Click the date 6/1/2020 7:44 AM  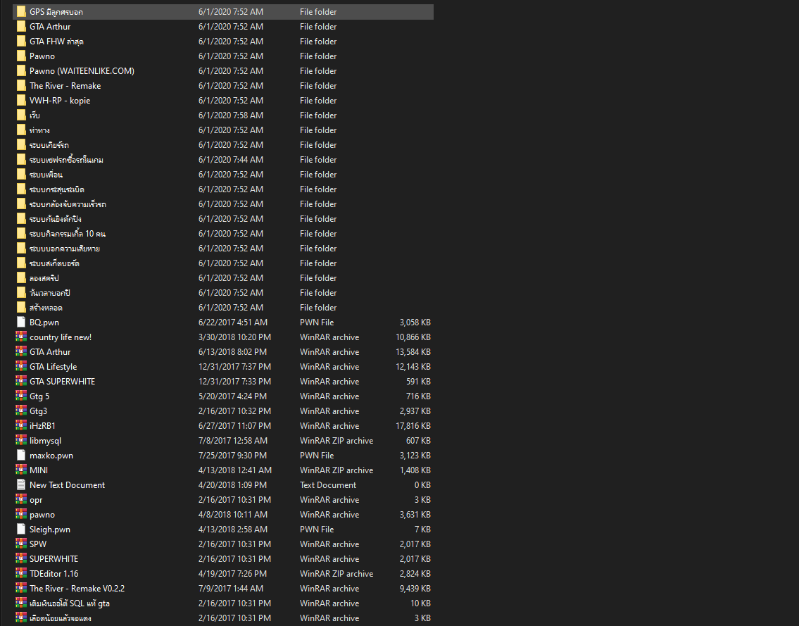231,160
